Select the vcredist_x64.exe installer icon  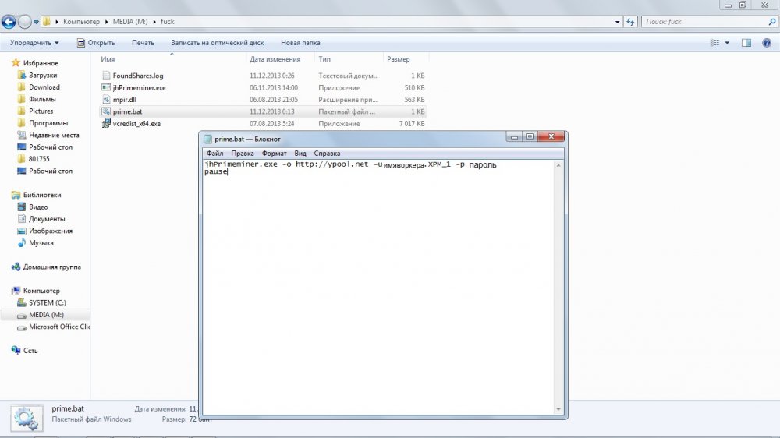click(x=107, y=124)
